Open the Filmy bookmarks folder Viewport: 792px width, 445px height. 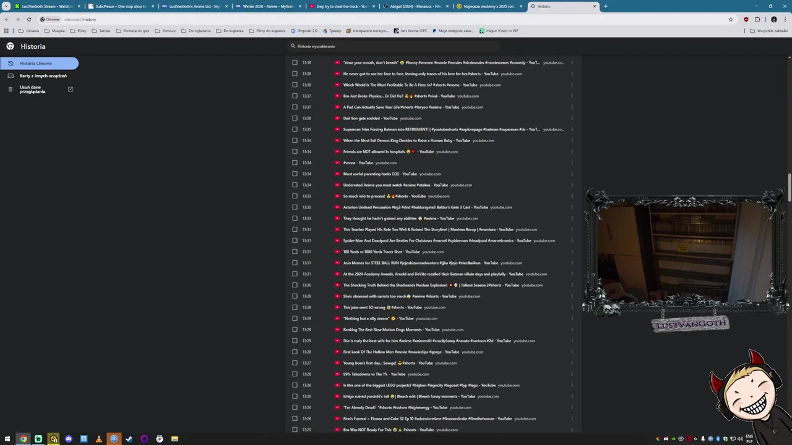pyautogui.click(x=78, y=30)
